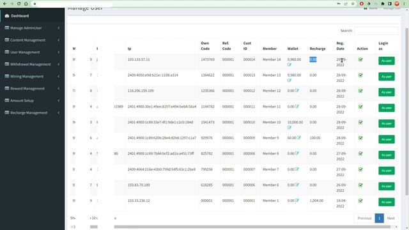
Task: Edit wallet of Member 9
Action: [x=298, y=138]
